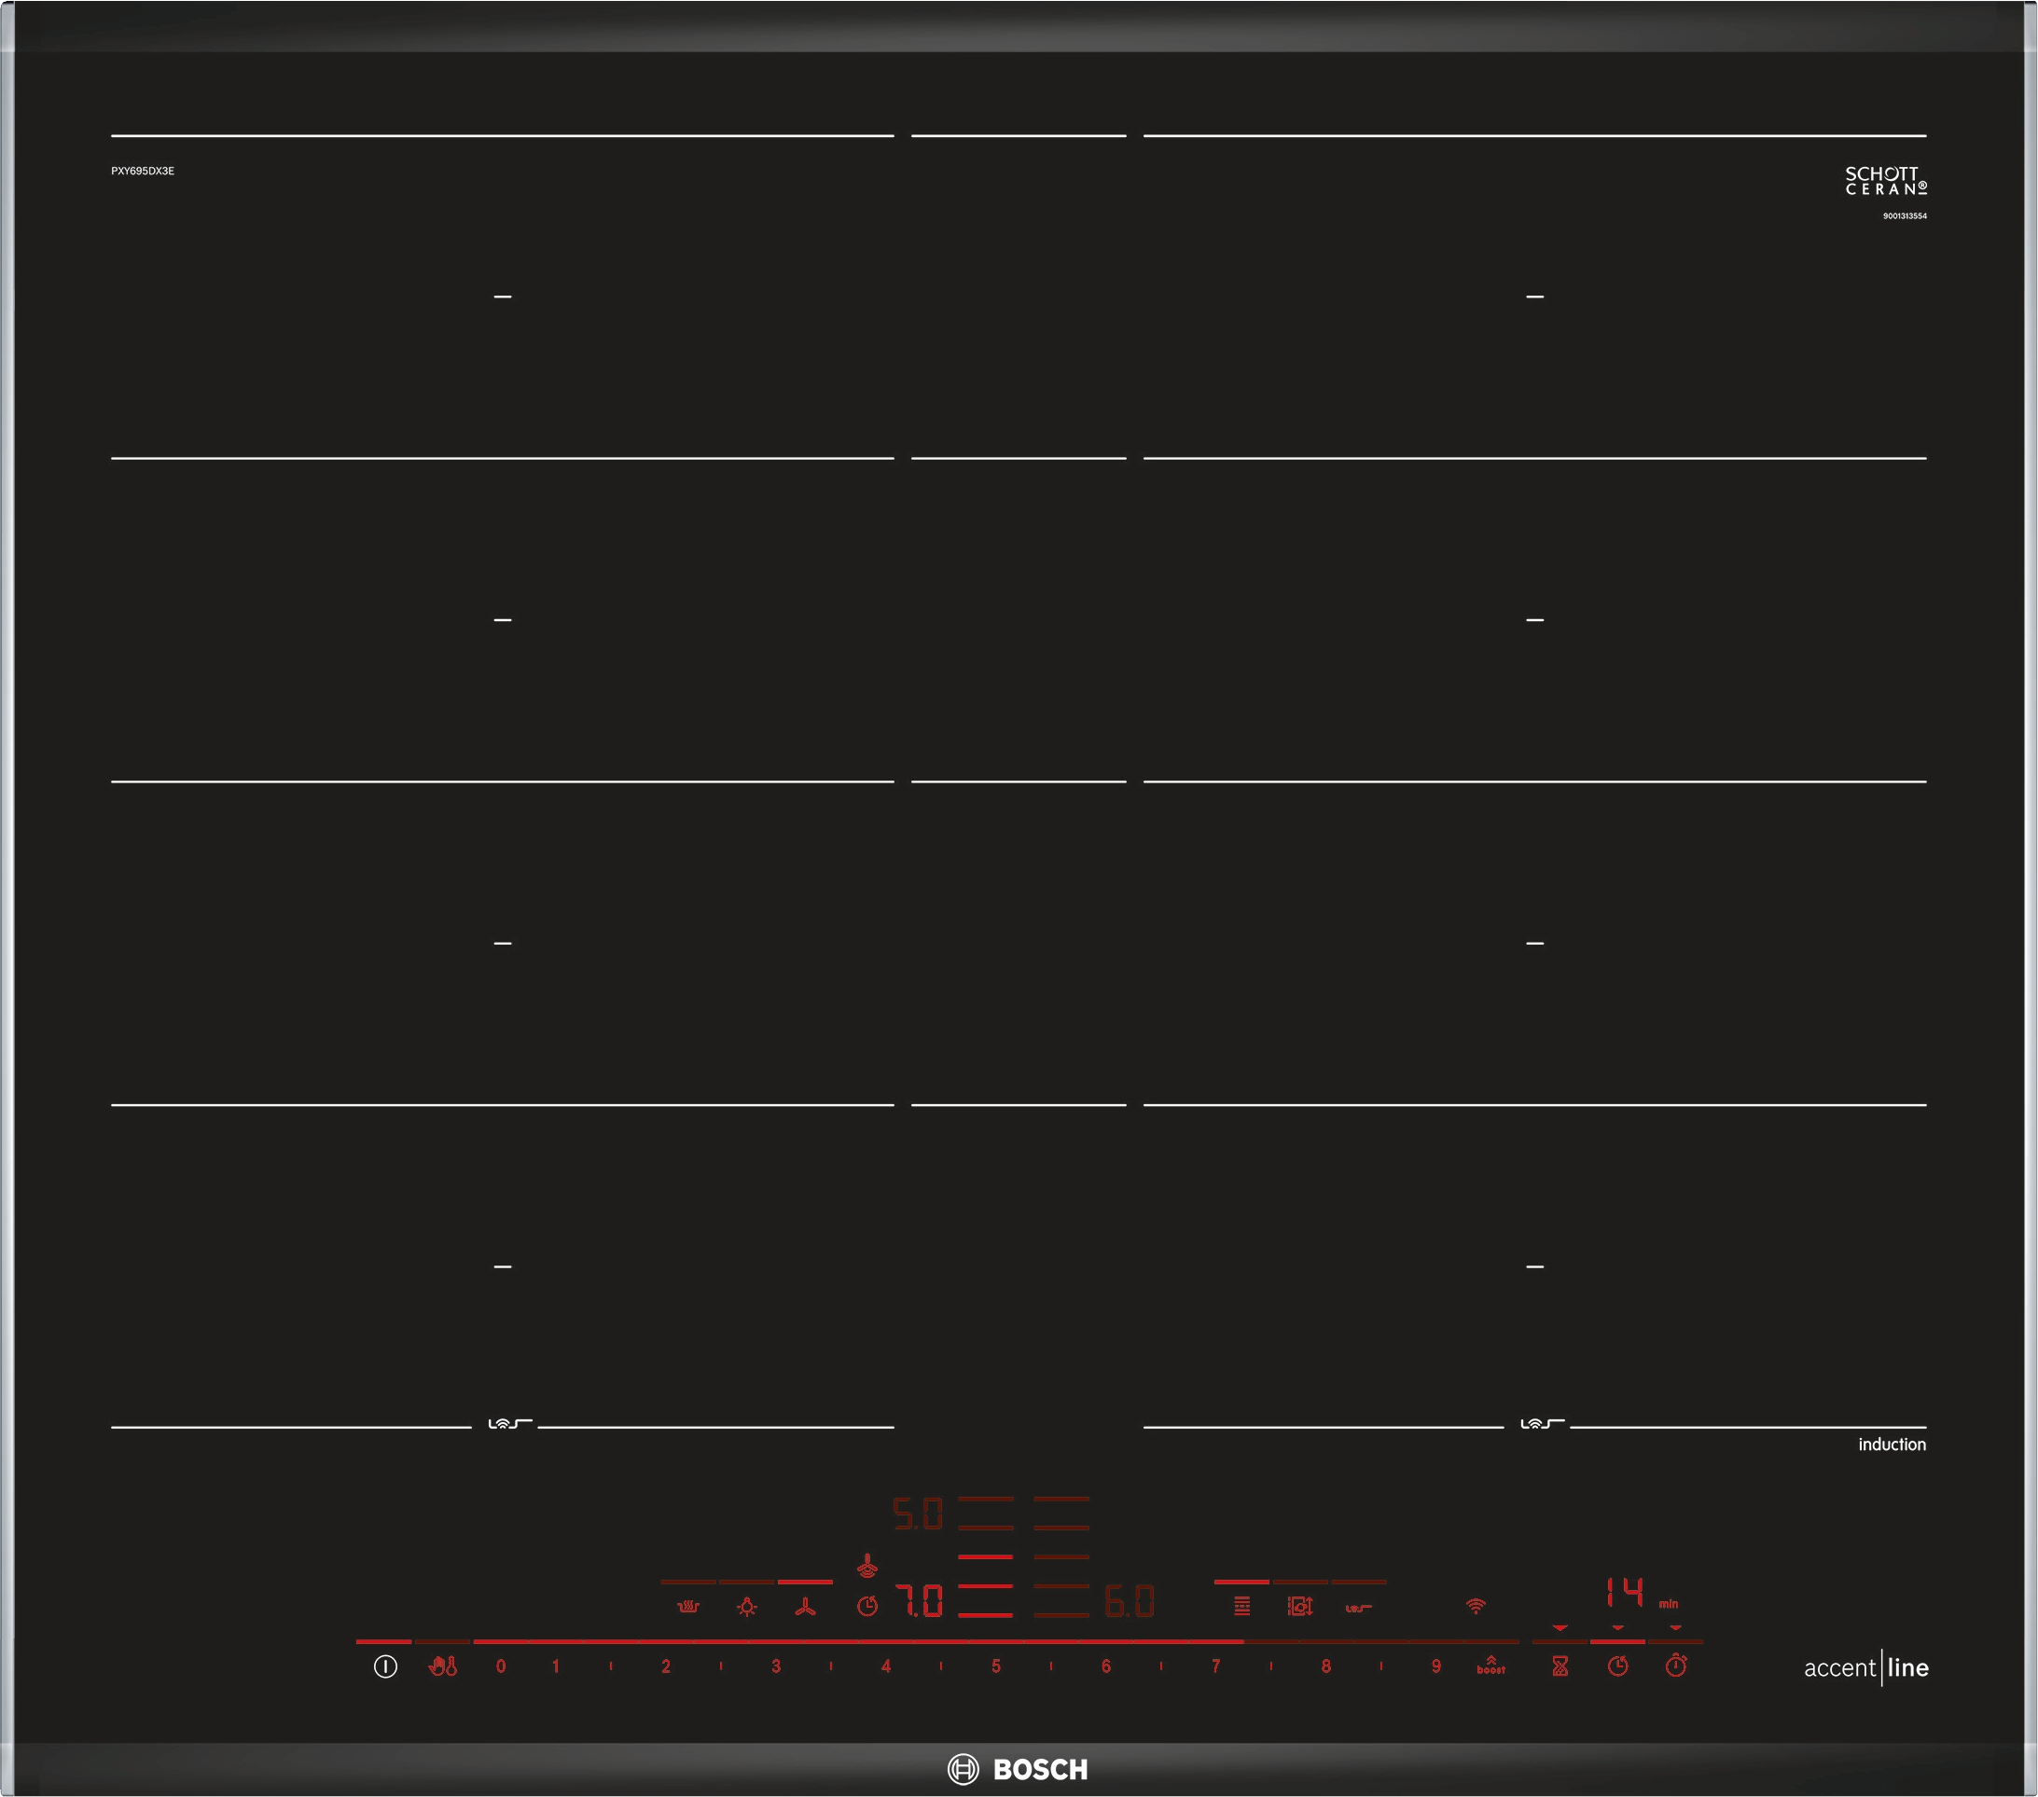Select power level 8 on the scale
The height and width of the screenshot is (1797, 2038).
1326,1666
